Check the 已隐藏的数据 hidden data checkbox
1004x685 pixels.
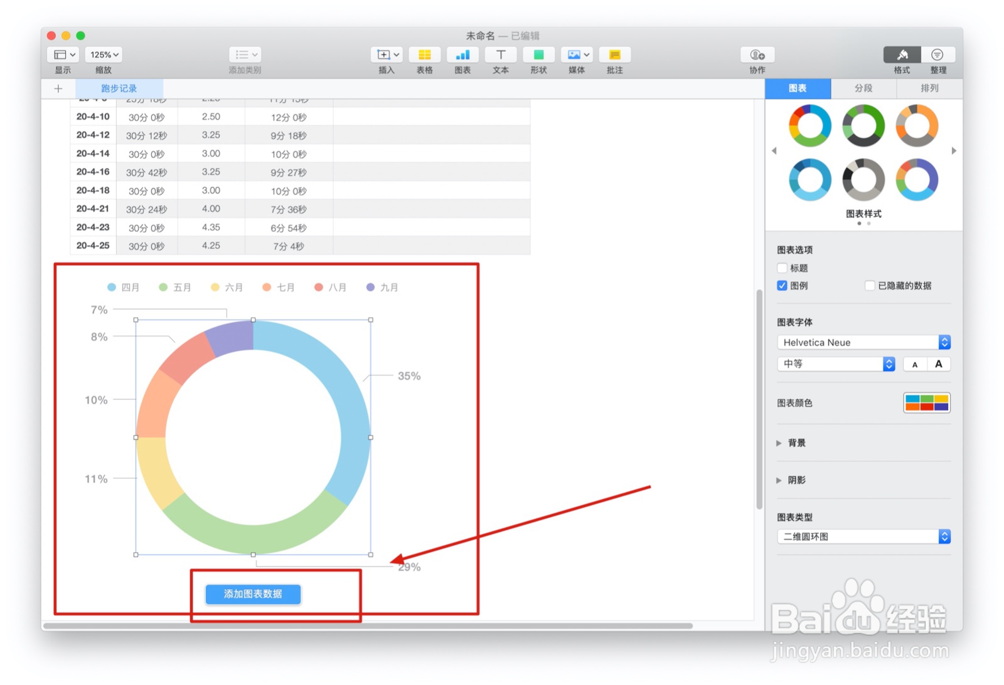click(870, 285)
